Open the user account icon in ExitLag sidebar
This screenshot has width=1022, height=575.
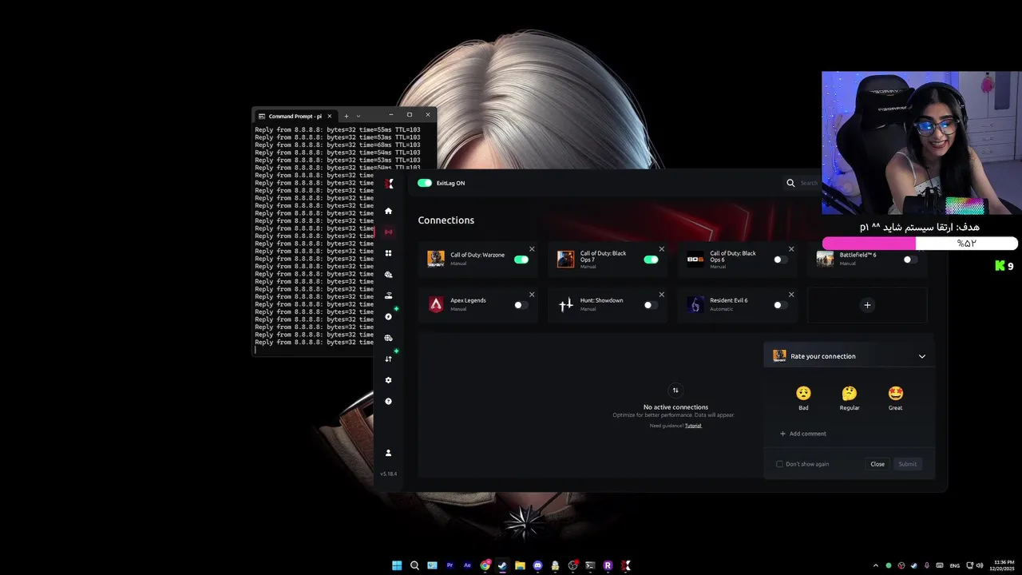(x=389, y=453)
